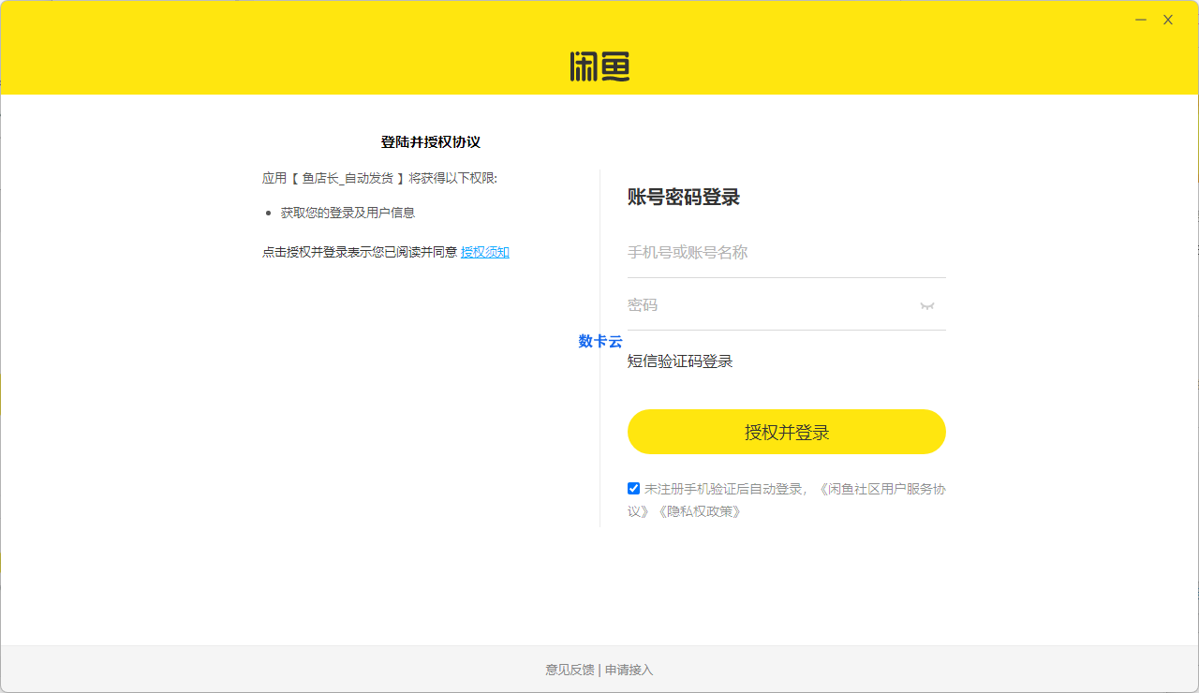Close the 闲鱼 login window
Viewport: 1199px width, 693px height.
tap(1168, 20)
